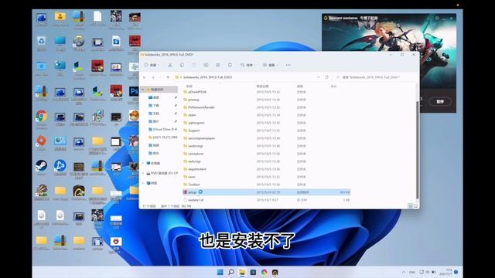Open the Sort dropdown in Explorer toolbar

click(248, 65)
